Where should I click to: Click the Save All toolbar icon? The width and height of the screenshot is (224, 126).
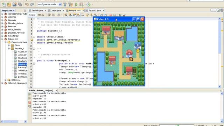(20, 5)
